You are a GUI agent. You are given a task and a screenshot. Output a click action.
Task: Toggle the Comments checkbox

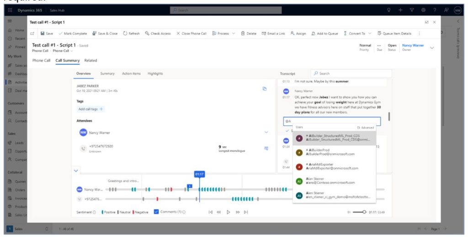(156, 211)
